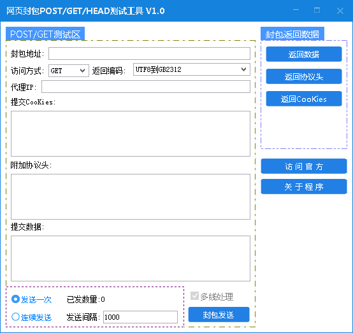Focus the 代理IP input field
The image size is (353, 333).
(146, 87)
